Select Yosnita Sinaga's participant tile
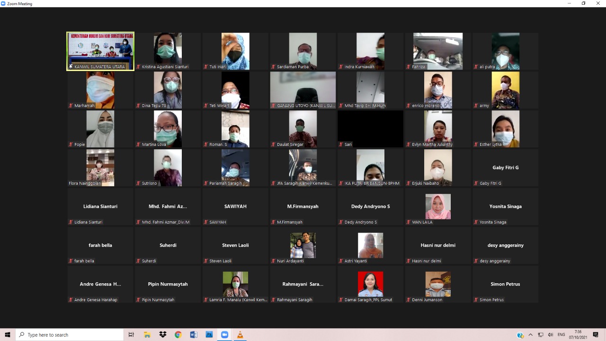This screenshot has width=606, height=341. tap(506, 206)
